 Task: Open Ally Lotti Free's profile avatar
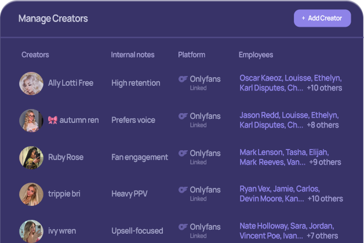click(31, 84)
